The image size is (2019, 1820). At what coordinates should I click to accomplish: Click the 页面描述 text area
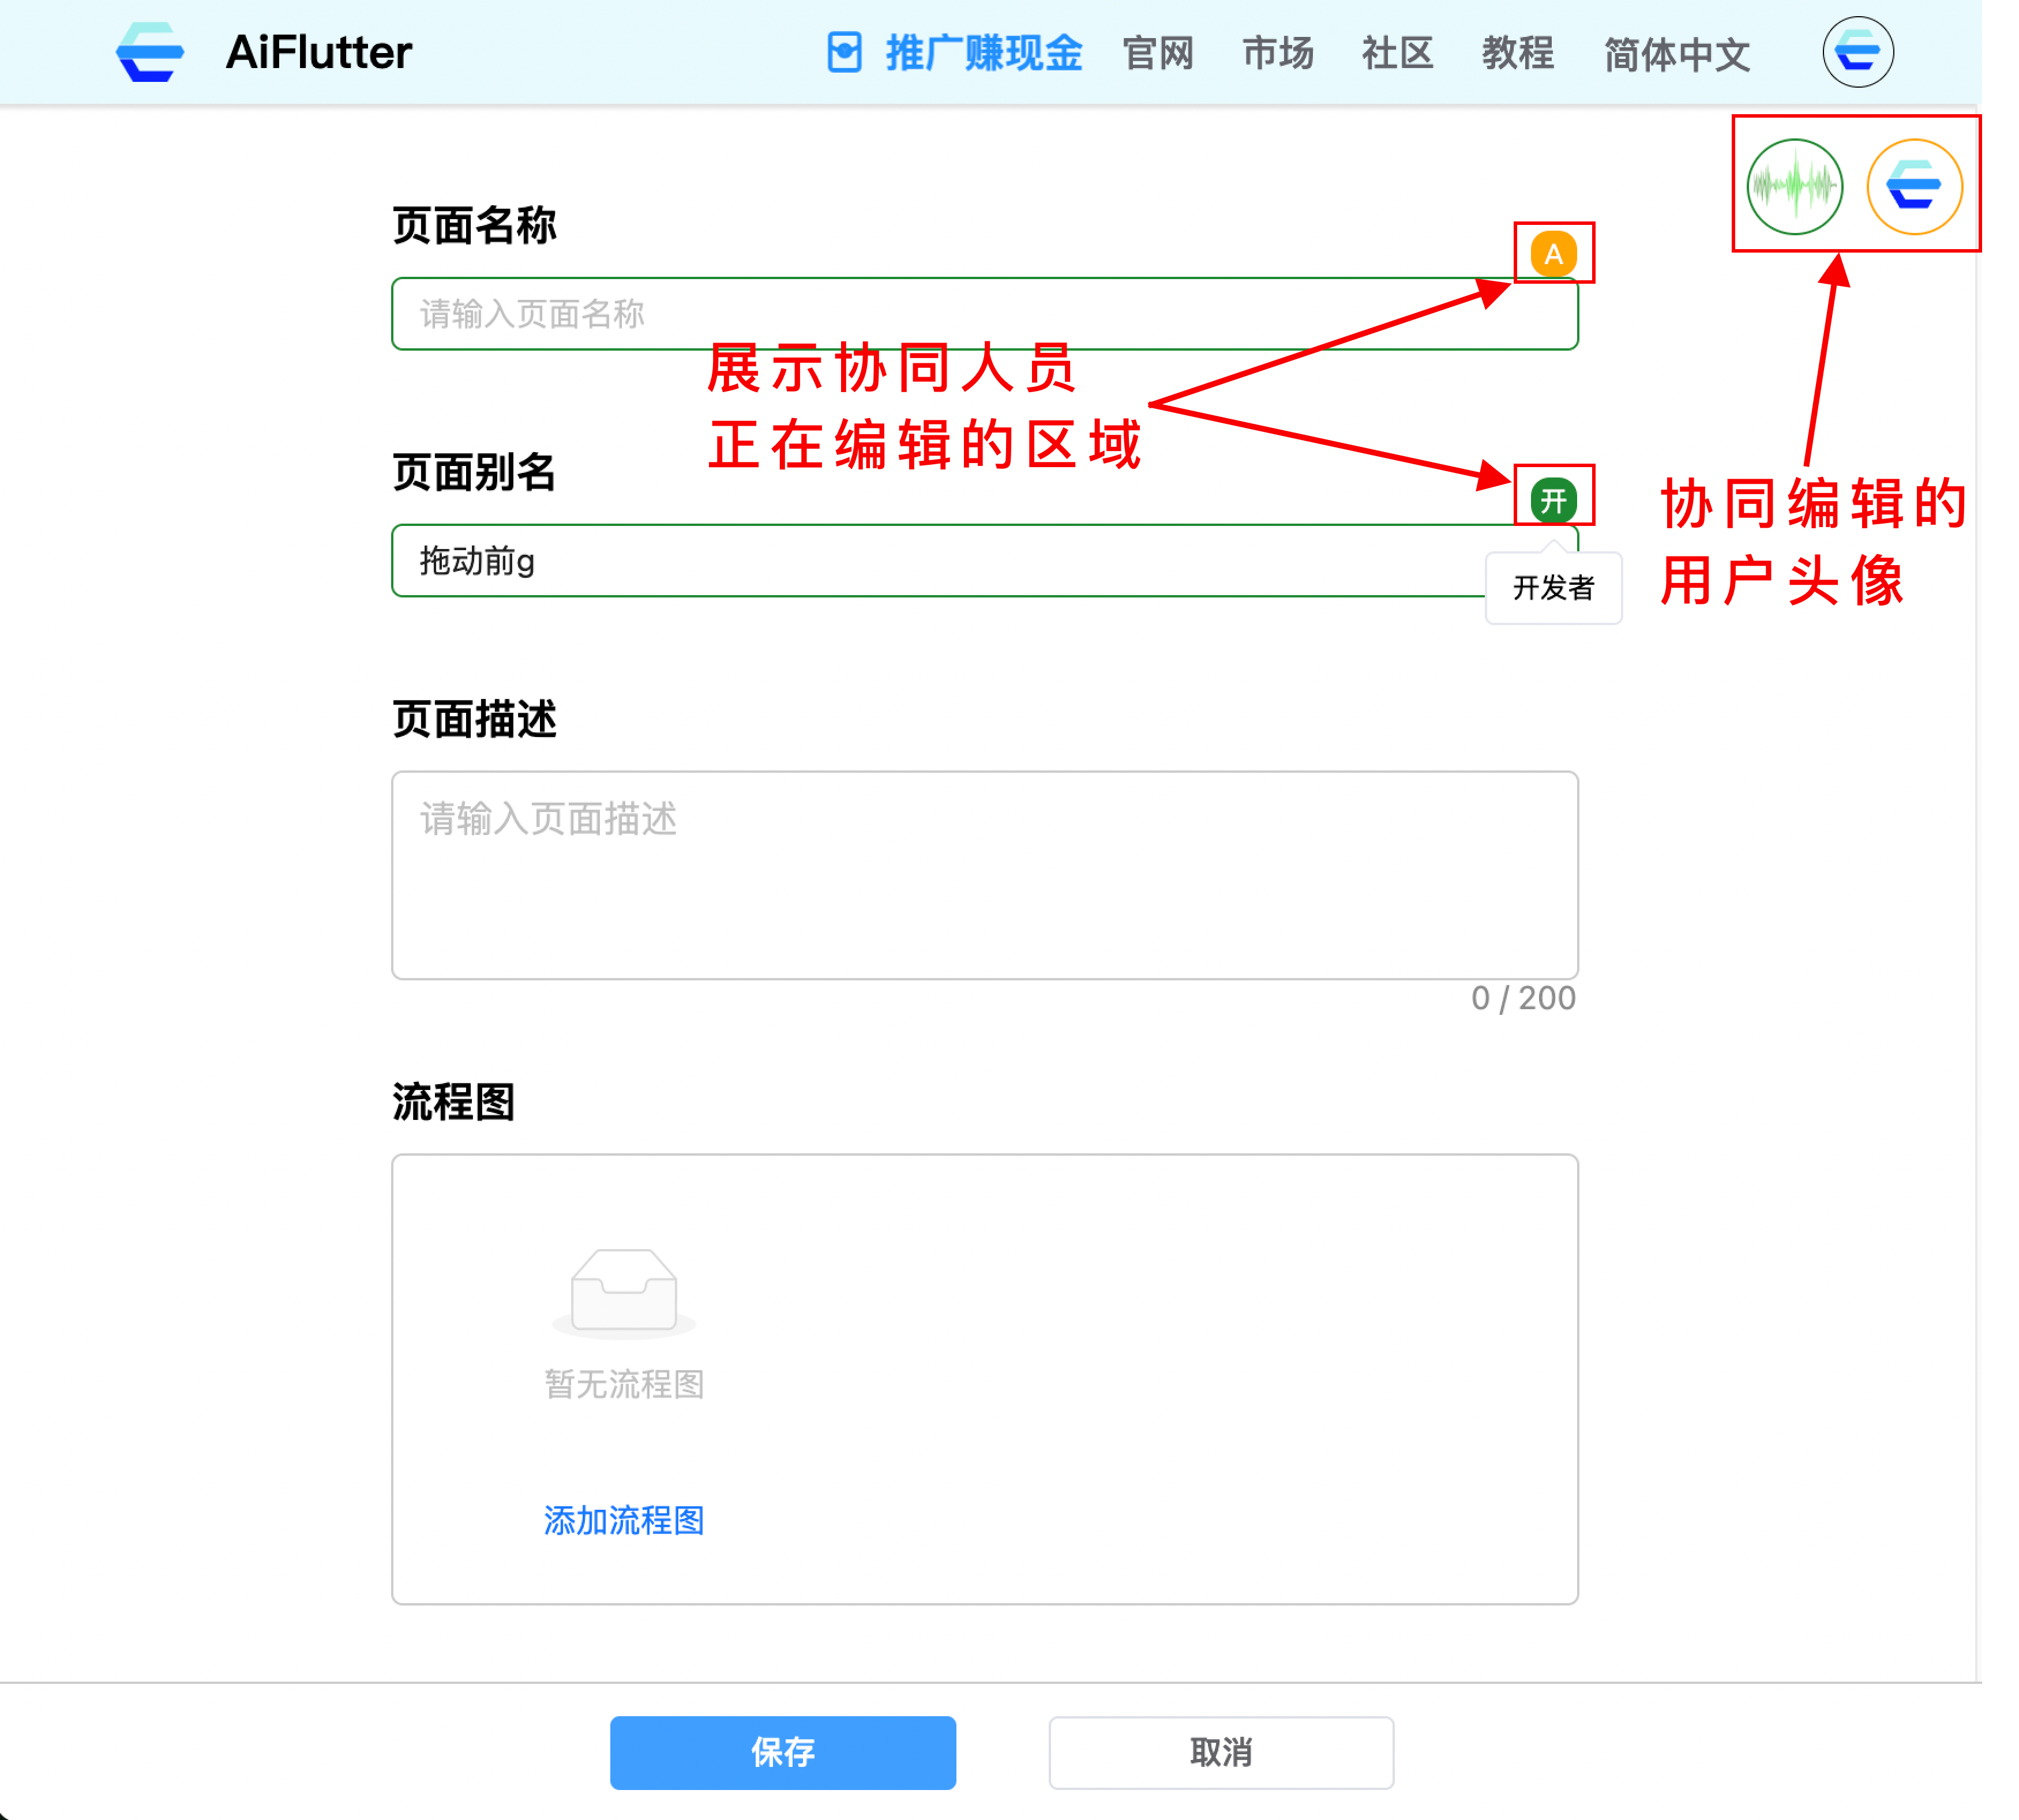(x=985, y=875)
